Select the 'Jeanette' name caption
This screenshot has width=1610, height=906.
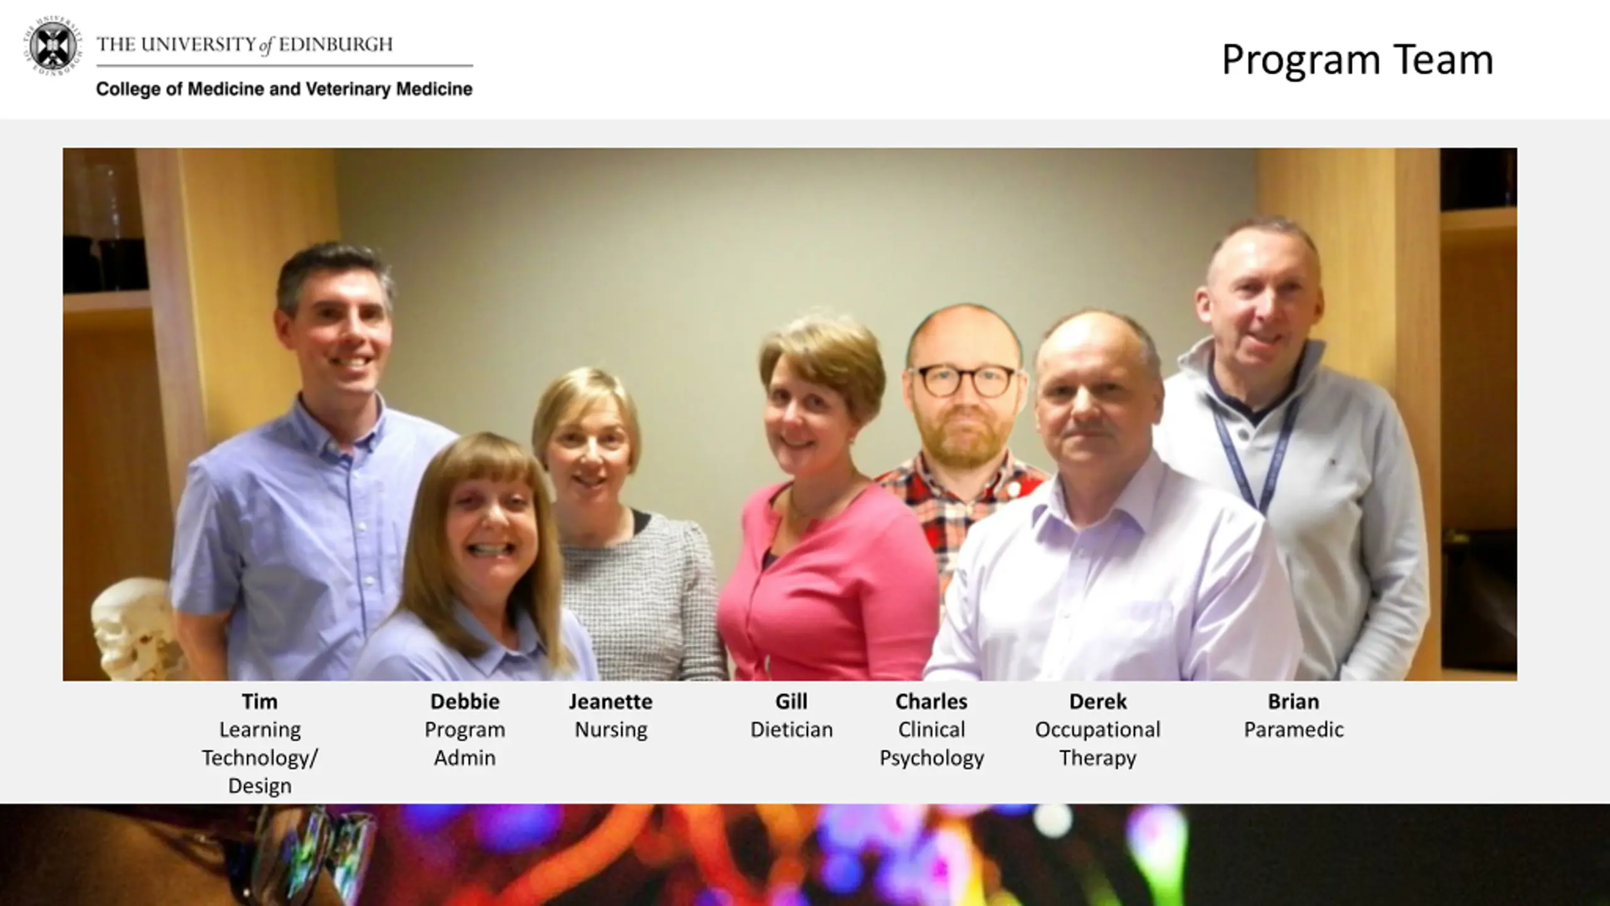pos(611,701)
